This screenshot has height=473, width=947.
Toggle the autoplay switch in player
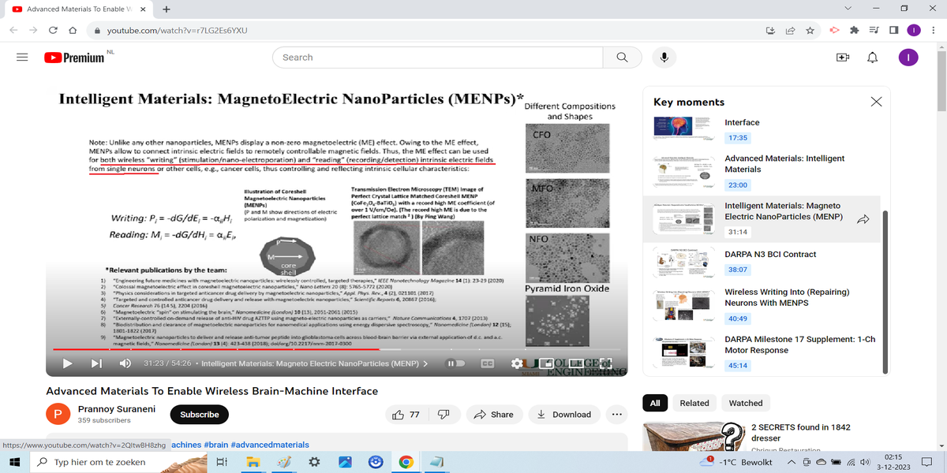[456, 364]
